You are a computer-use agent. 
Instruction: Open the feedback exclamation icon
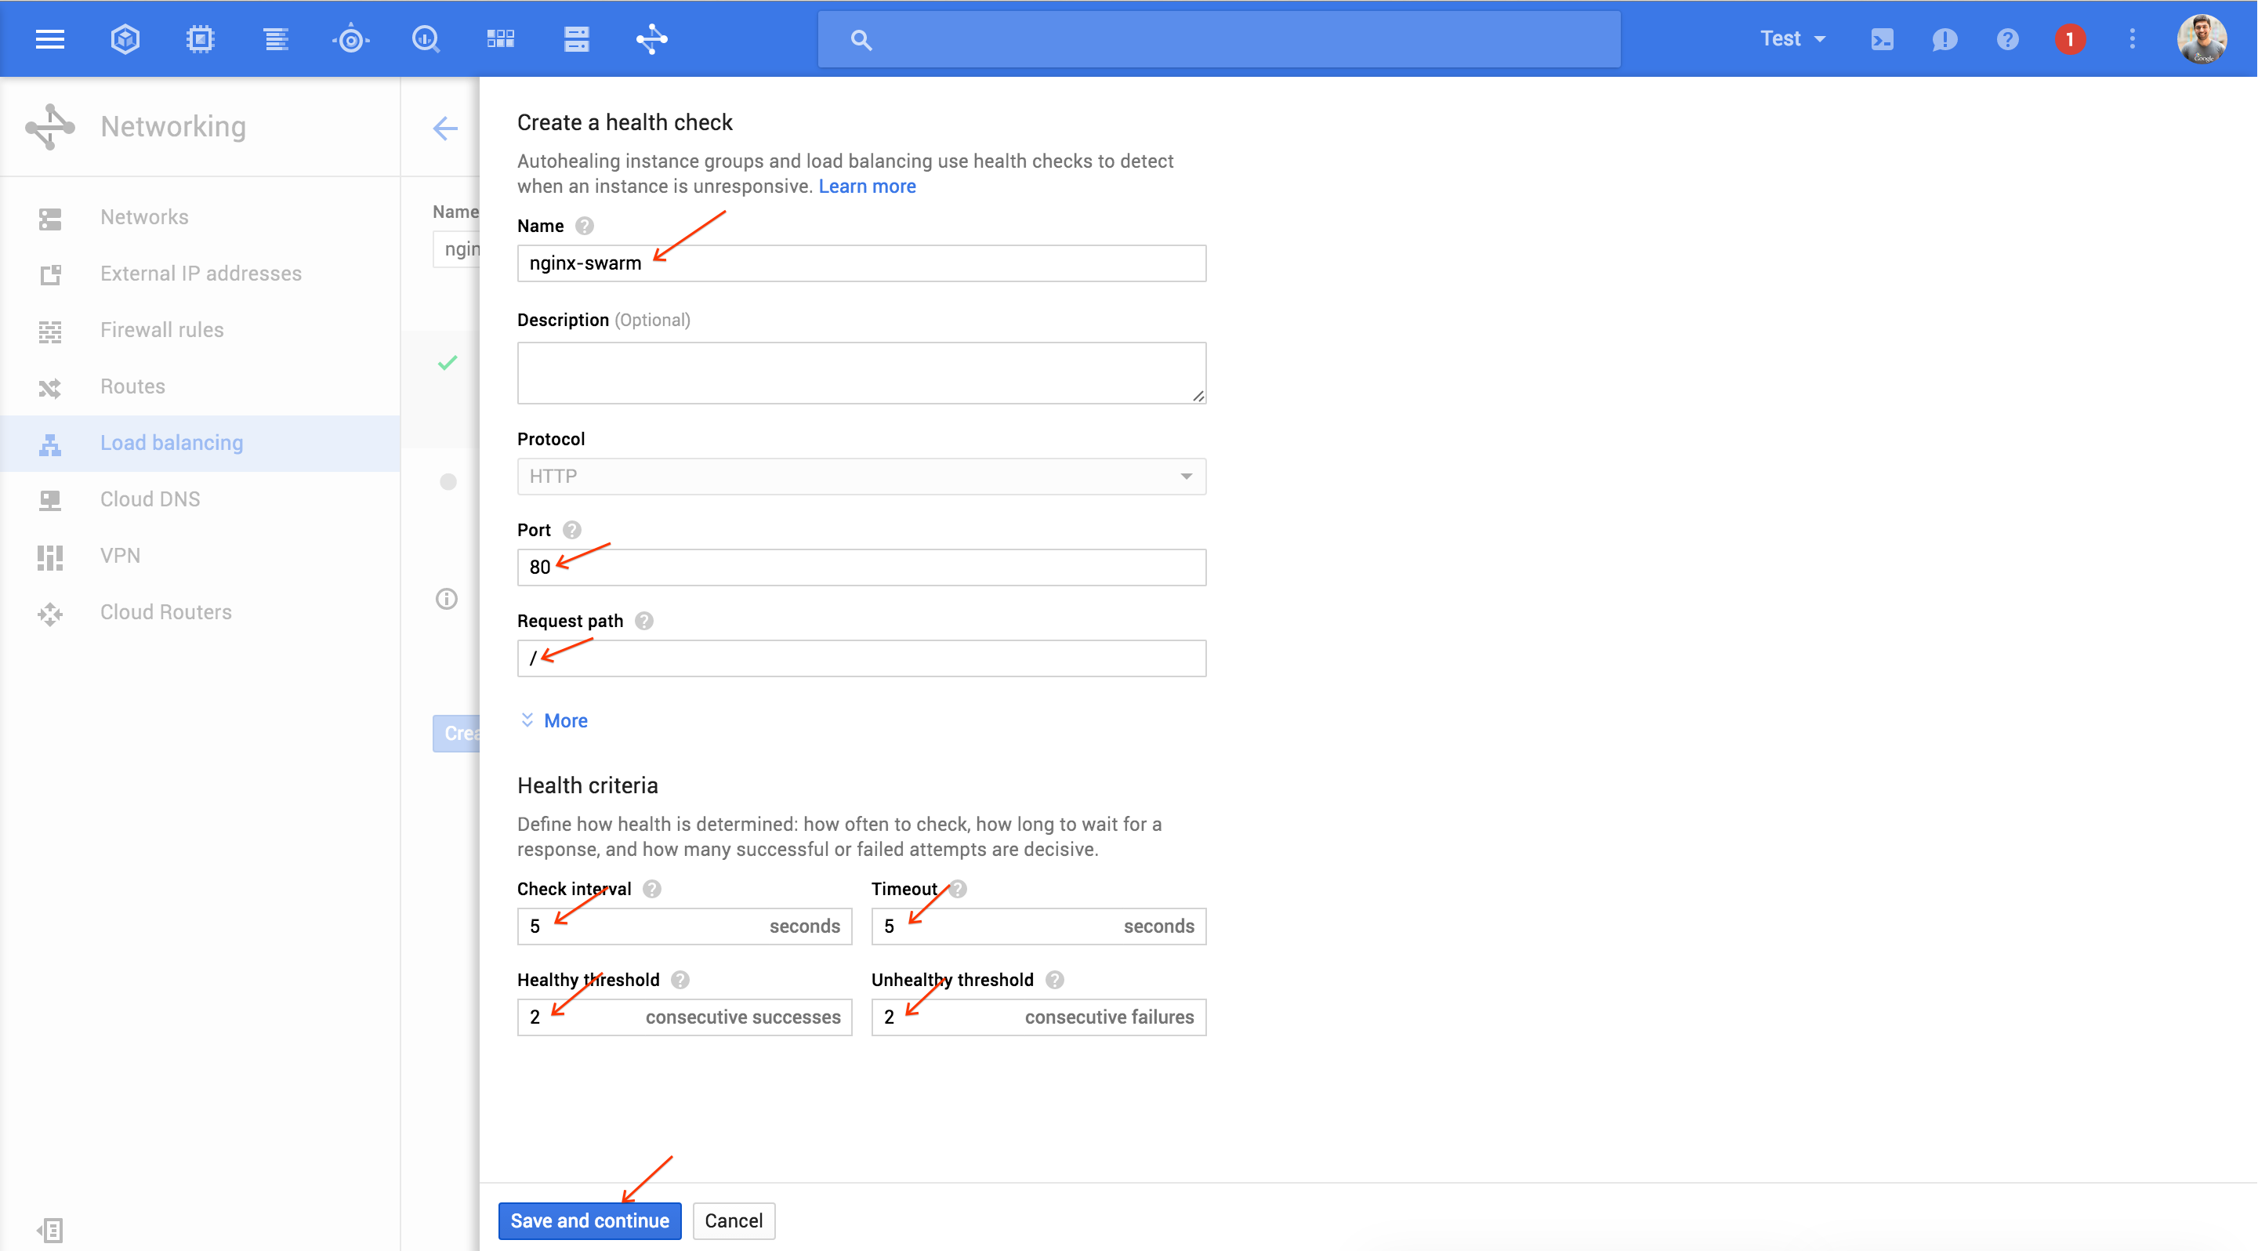1944,39
